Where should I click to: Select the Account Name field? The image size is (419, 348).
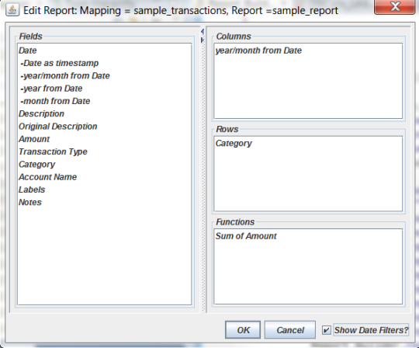point(105,177)
